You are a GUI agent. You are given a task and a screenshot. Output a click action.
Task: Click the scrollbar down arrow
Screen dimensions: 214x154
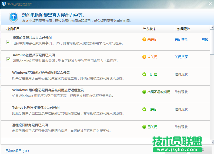pyautogui.click(x=212, y=142)
